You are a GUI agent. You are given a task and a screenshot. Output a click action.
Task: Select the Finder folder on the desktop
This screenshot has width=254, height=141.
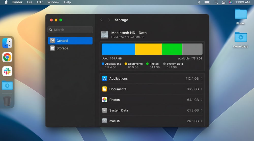click(x=241, y=14)
